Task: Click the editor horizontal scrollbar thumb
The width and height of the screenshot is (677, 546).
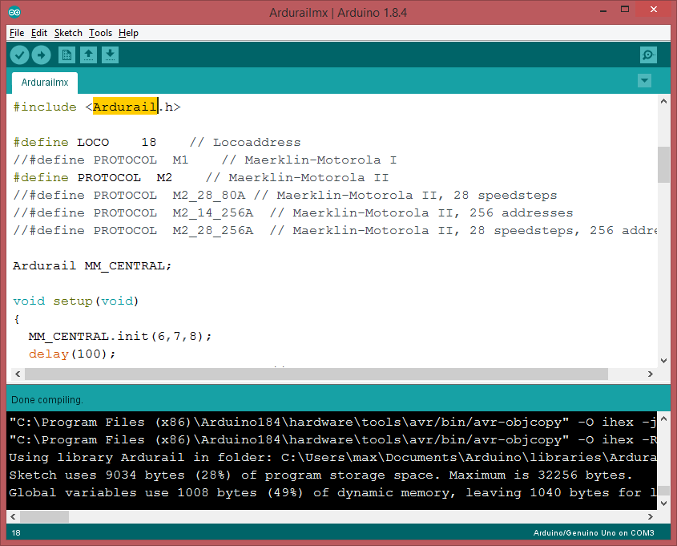Action: [x=316, y=374]
